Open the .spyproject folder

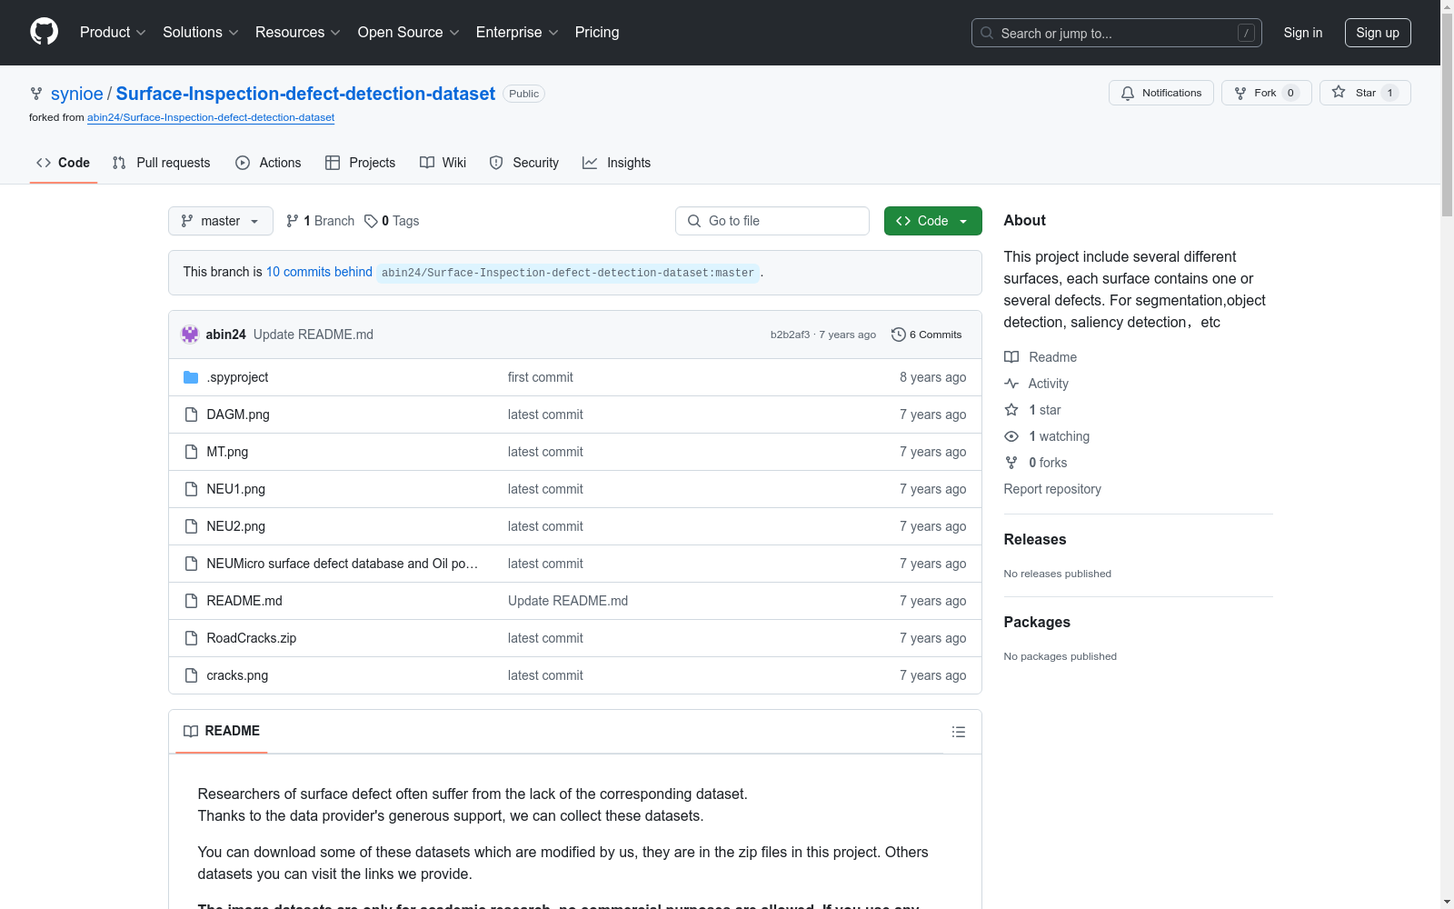pos(237,377)
